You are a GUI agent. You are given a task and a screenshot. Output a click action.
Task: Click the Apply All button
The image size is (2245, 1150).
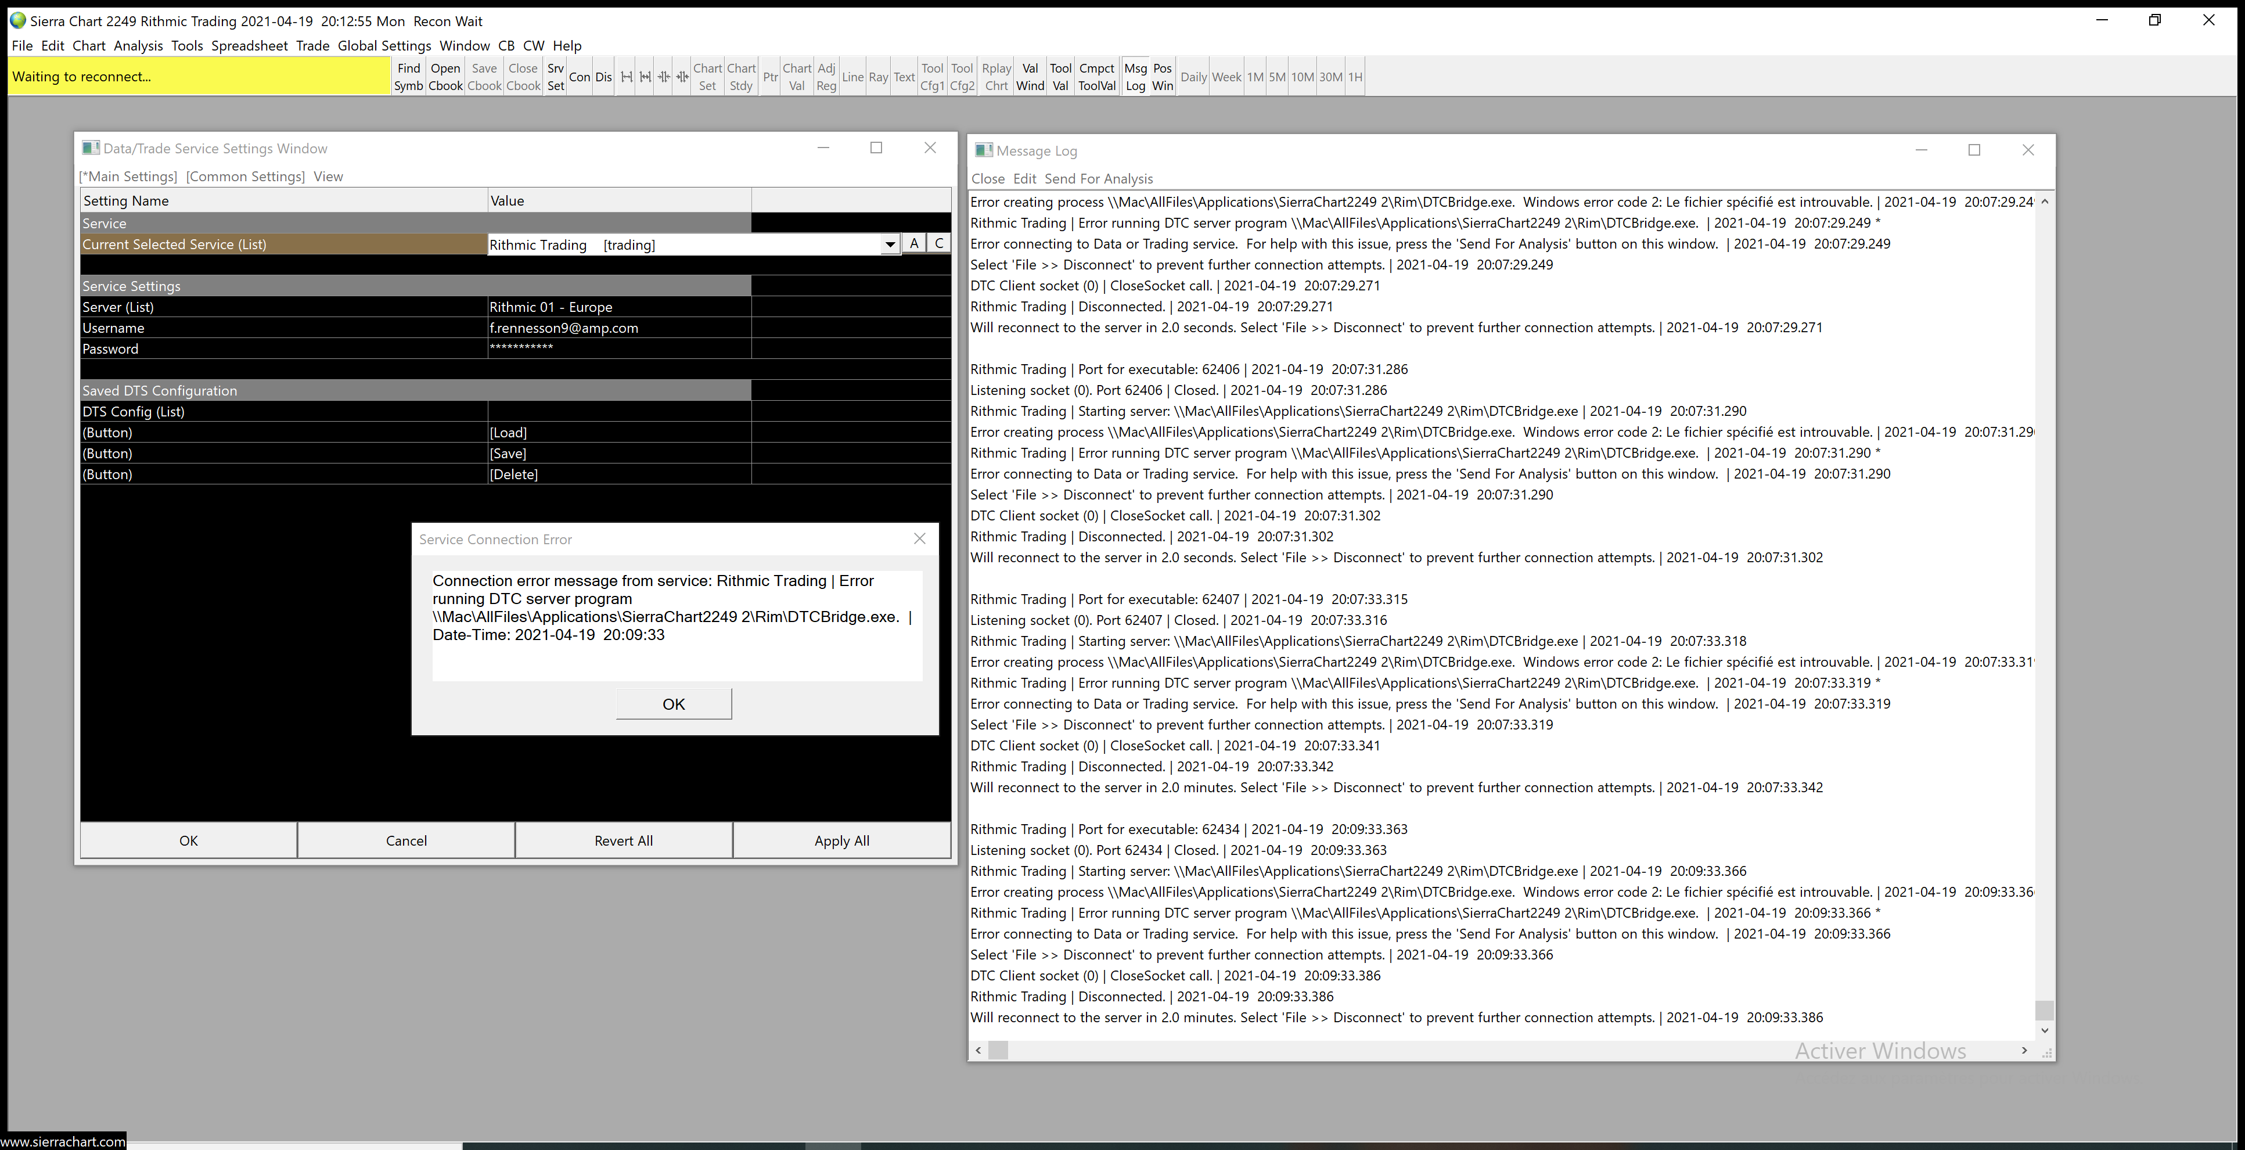tap(841, 840)
